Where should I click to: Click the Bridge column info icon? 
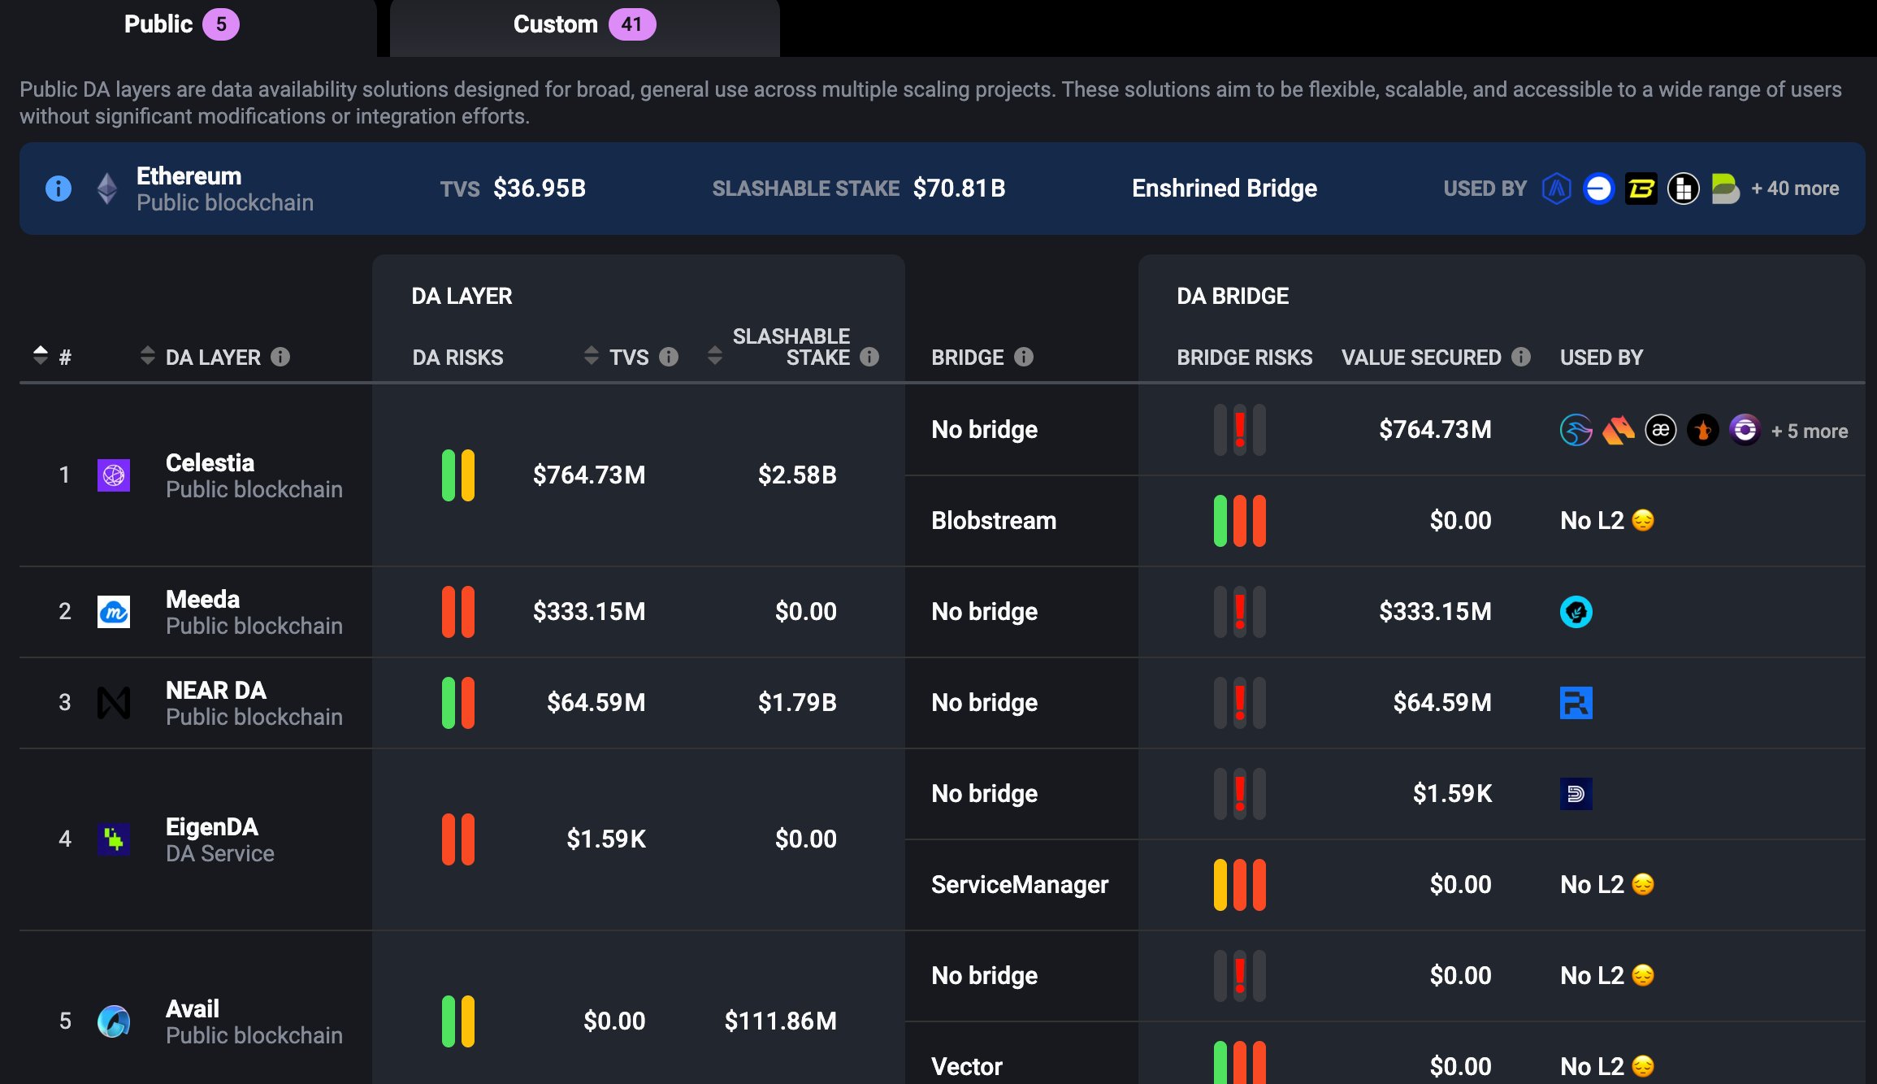[1024, 357]
